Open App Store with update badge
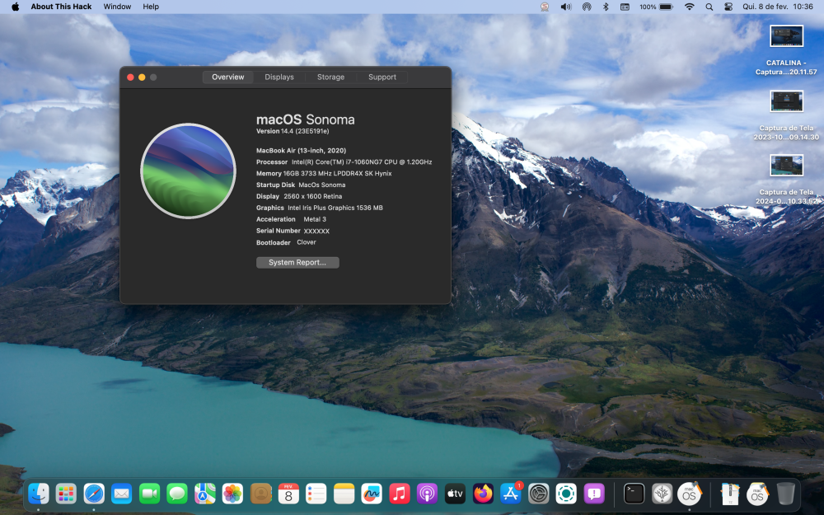The height and width of the screenshot is (515, 824). (x=510, y=494)
